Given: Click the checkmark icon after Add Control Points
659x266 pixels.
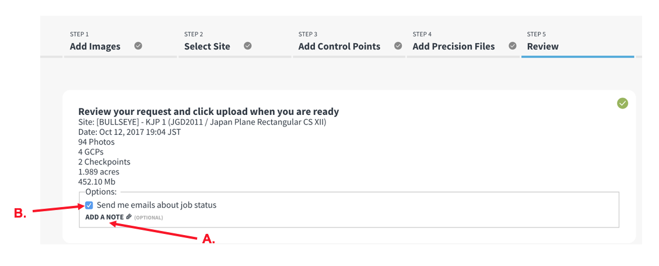Looking at the screenshot, I should coord(398,46).
